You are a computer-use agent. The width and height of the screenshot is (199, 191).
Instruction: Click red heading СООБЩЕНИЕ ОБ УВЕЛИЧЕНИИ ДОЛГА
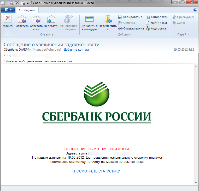(x=97, y=149)
